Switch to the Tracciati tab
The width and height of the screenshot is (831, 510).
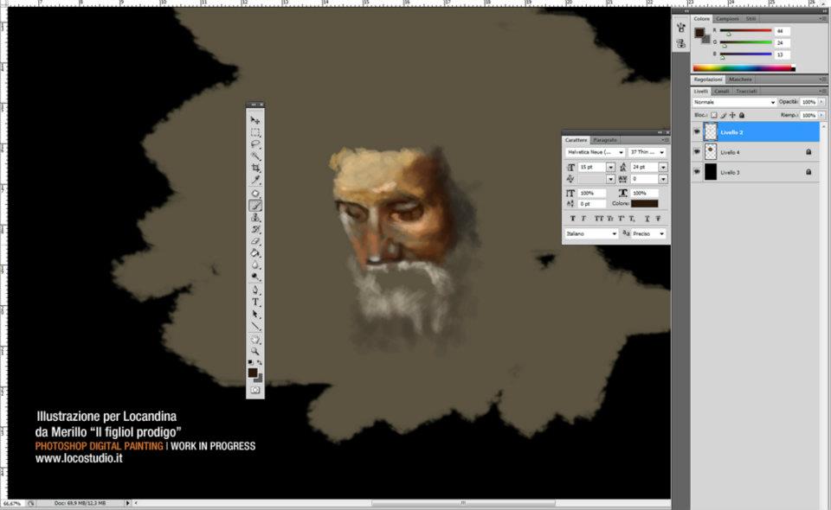746,92
